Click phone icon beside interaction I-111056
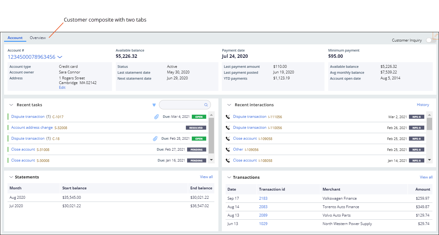 [228, 117]
